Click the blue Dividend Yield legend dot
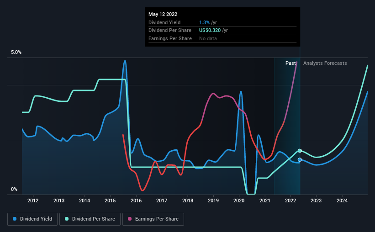Image resolution: width=375 pixels, height=232 pixels. (16, 219)
